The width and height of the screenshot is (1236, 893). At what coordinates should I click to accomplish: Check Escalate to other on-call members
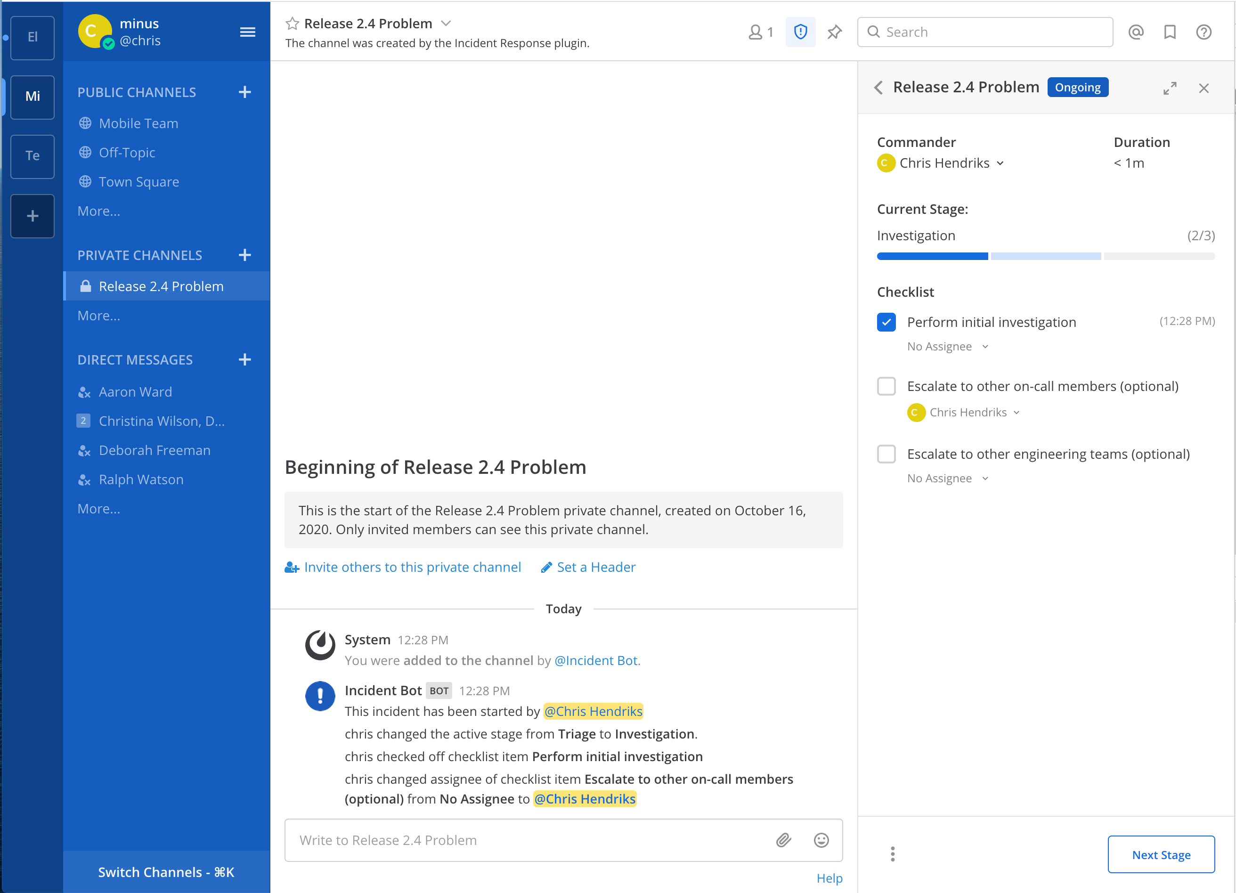click(x=886, y=386)
